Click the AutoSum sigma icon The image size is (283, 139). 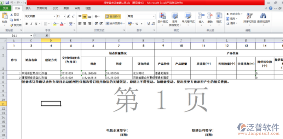pyautogui.click(x=227, y=14)
